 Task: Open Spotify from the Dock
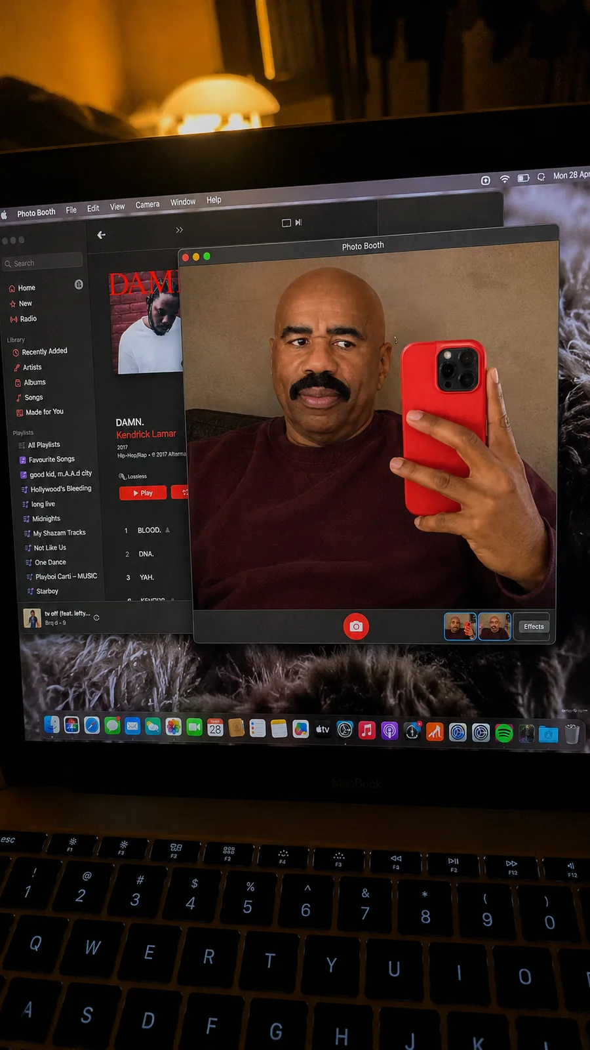[x=503, y=733]
